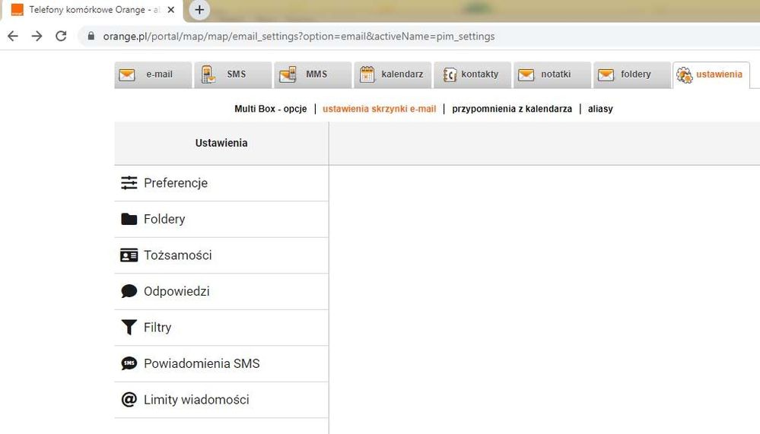Click the ustawienia gear icon

click(685, 75)
